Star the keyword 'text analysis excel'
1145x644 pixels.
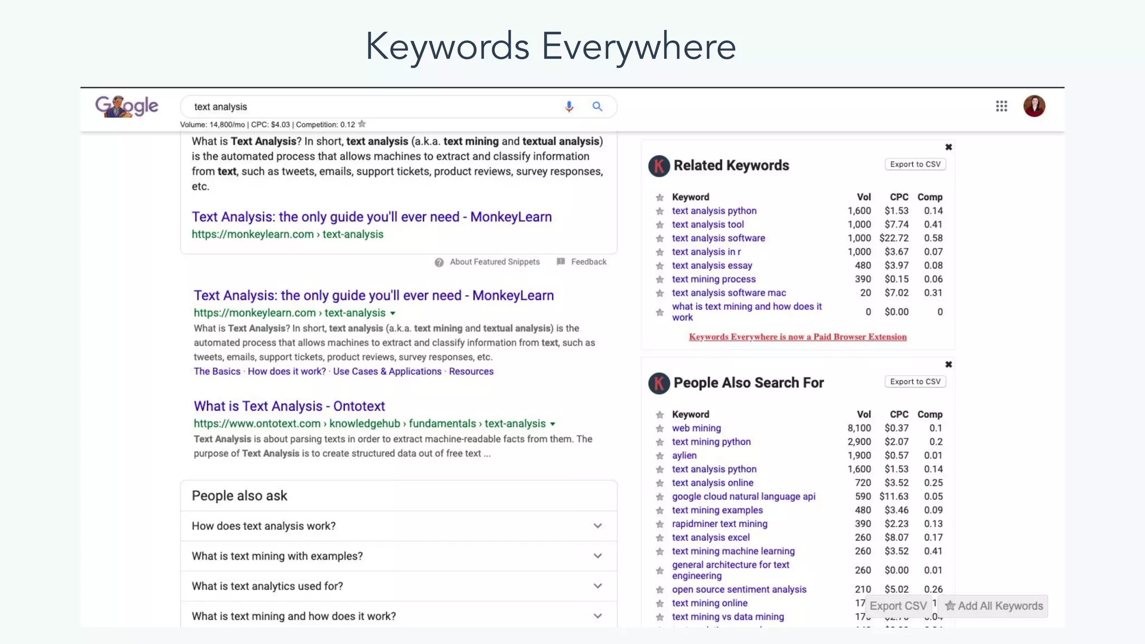(660, 538)
